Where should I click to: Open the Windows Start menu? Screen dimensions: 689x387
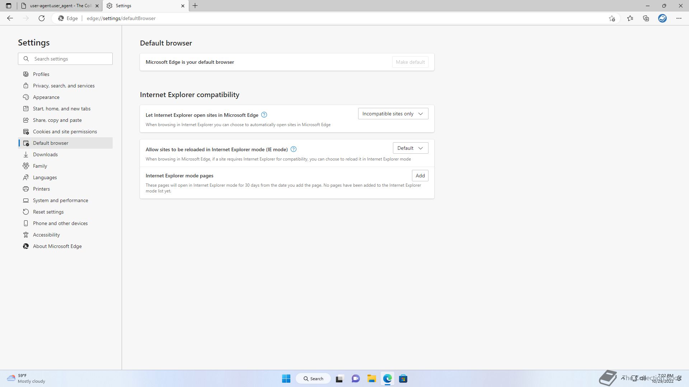(x=286, y=378)
